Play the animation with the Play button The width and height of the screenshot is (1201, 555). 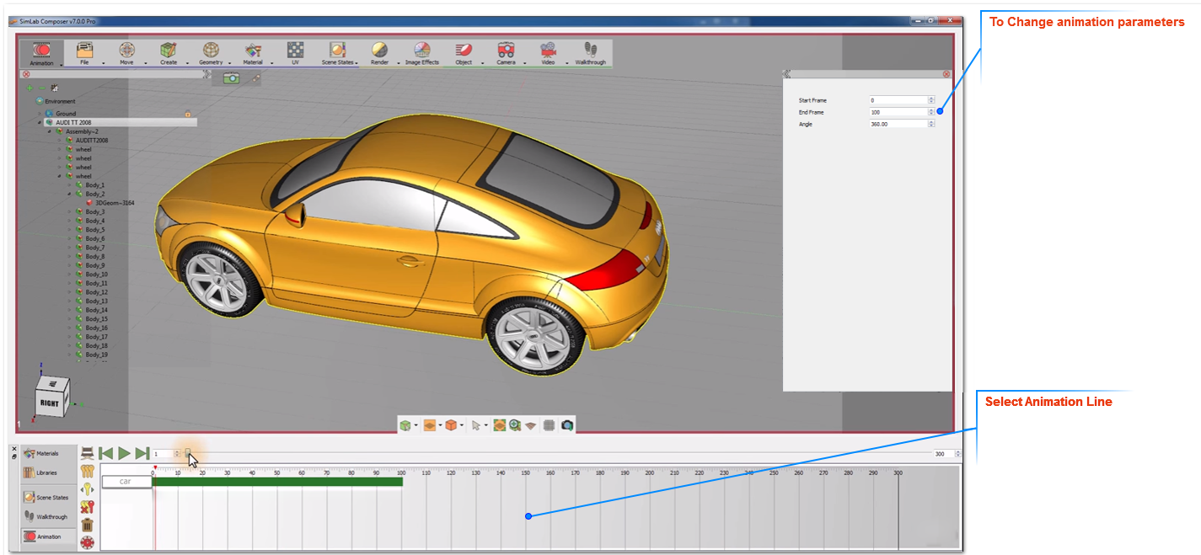coord(124,454)
